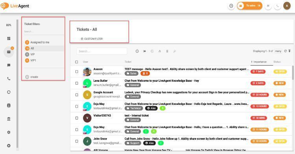This screenshot has height=154, width=295.
Task: Click the User column header
Action: [86, 62]
